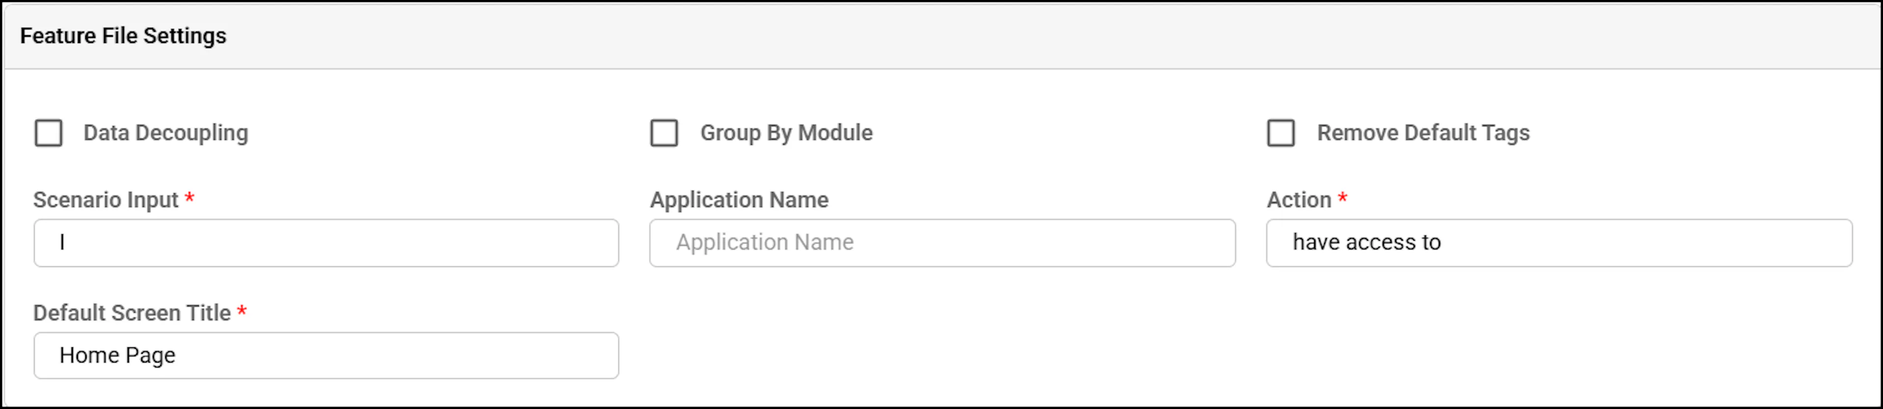Click the Home Page text inside the field
The width and height of the screenshot is (1883, 409).
[118, 356]
